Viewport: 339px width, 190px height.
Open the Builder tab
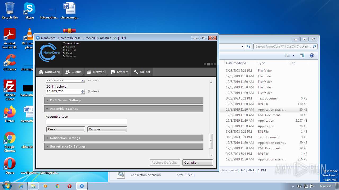coord(142,72)
